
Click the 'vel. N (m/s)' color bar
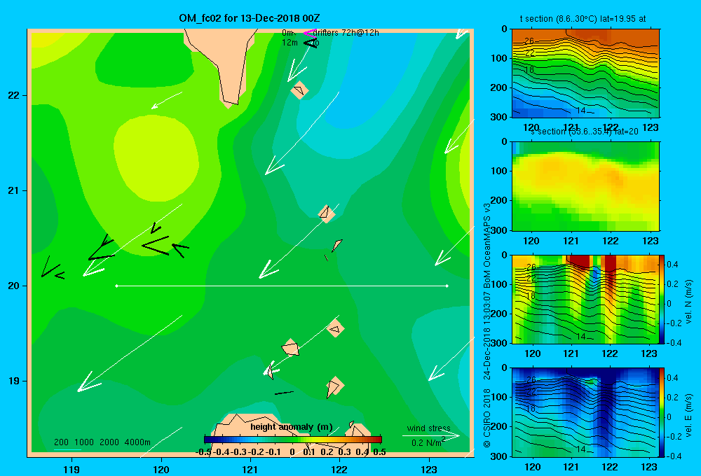click(662, 299)
